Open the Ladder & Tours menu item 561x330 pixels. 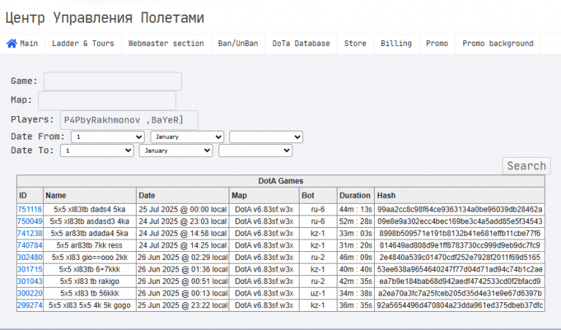click(x=83, y=44)
